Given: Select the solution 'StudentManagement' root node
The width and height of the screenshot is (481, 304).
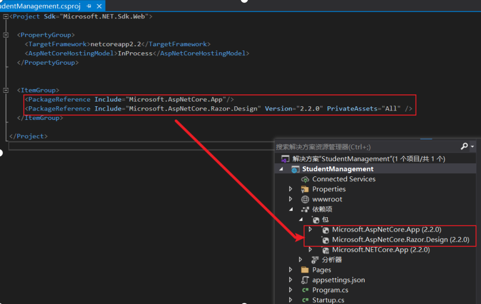Looking at the screenshot, I should pos(368,159).
